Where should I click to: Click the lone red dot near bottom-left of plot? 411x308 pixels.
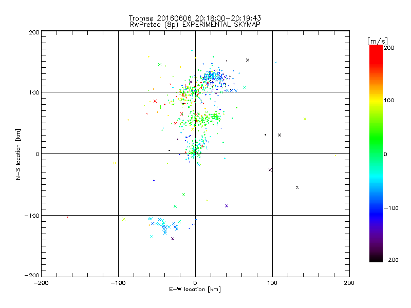coord(68,217)
